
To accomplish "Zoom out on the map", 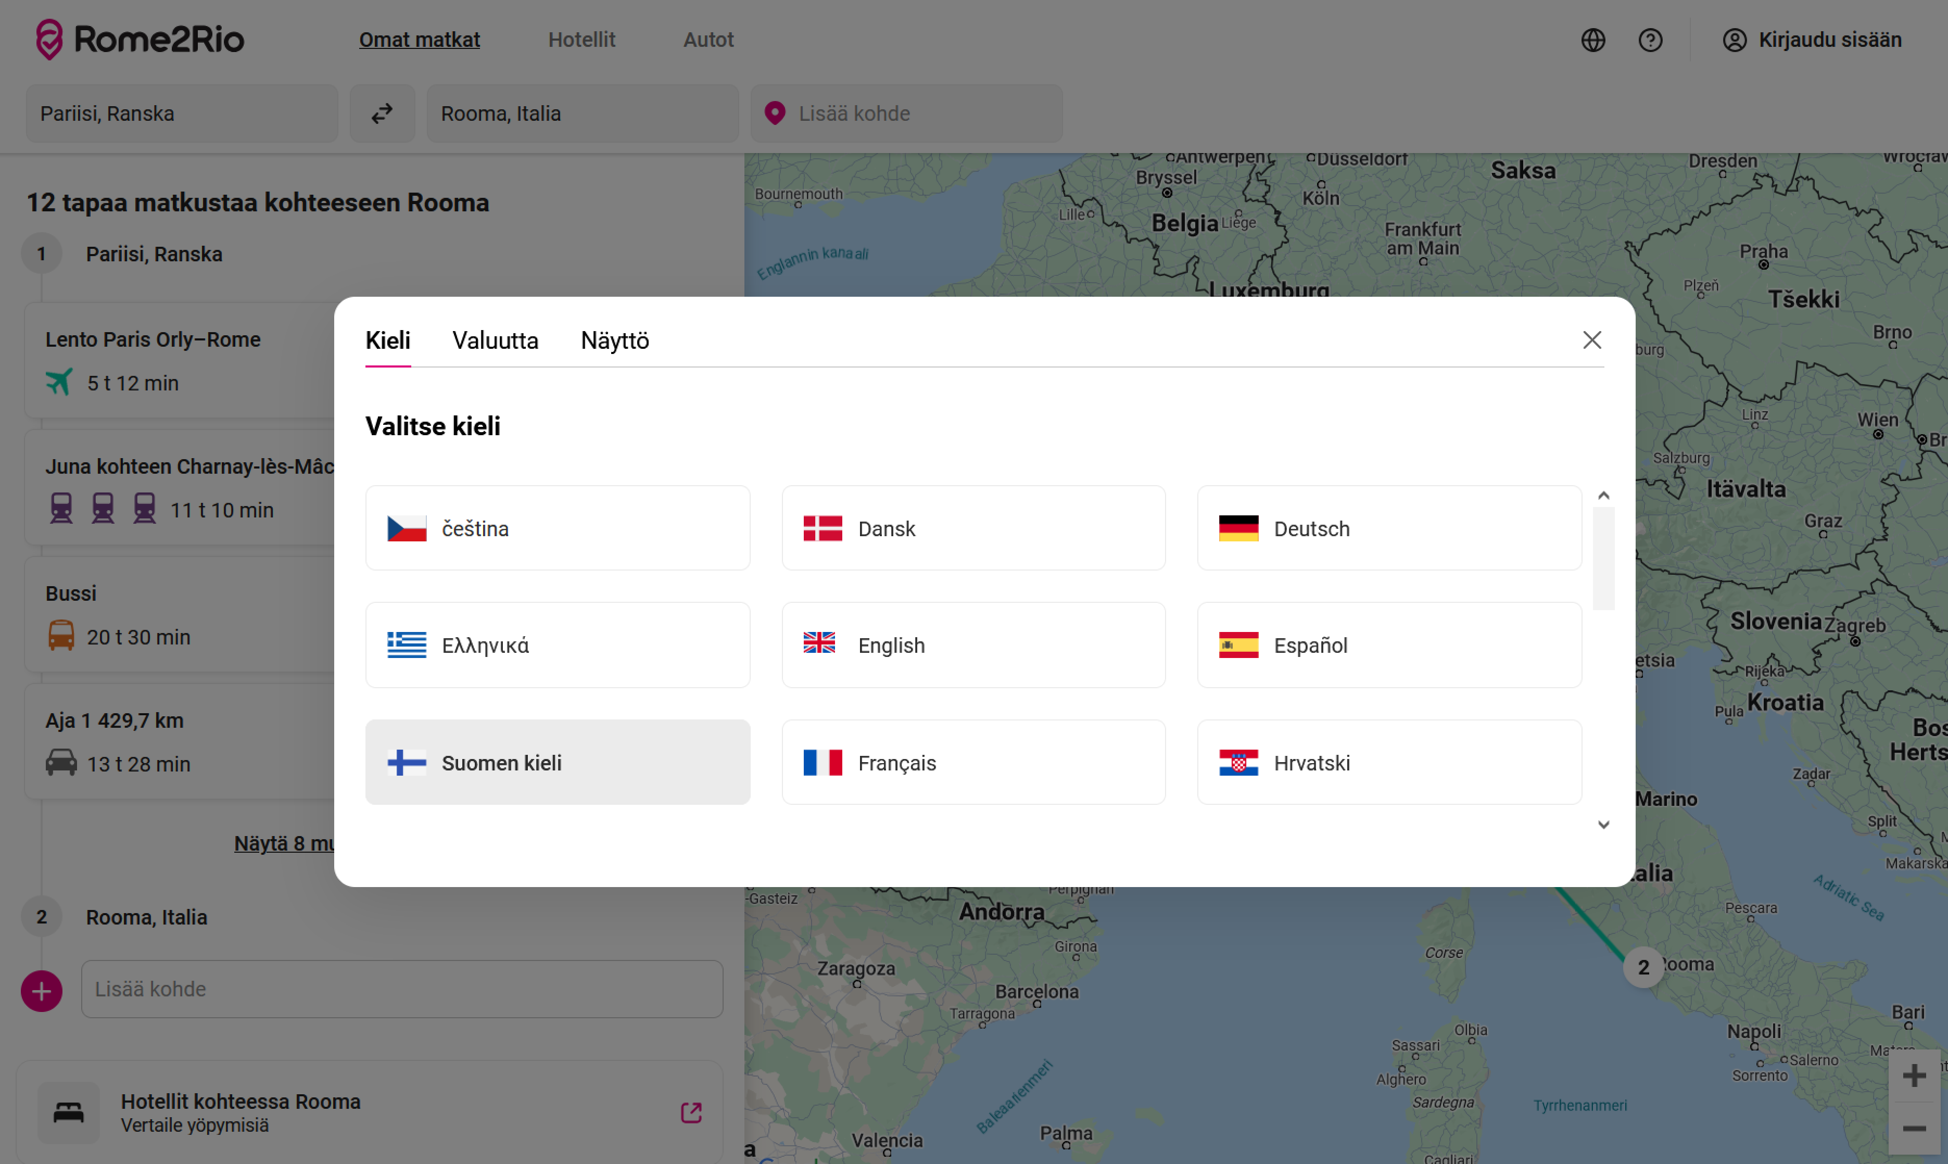I will 1914,1129.
